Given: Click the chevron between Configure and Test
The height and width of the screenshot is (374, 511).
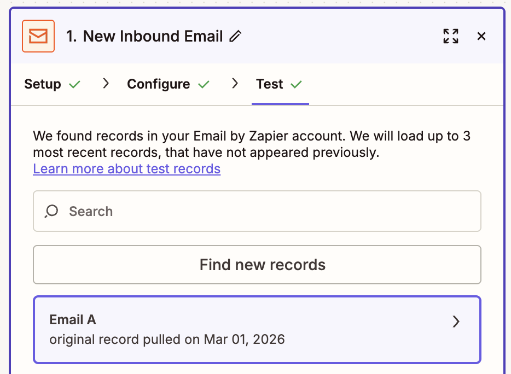Looking at the screenshot, I should 235,84.
